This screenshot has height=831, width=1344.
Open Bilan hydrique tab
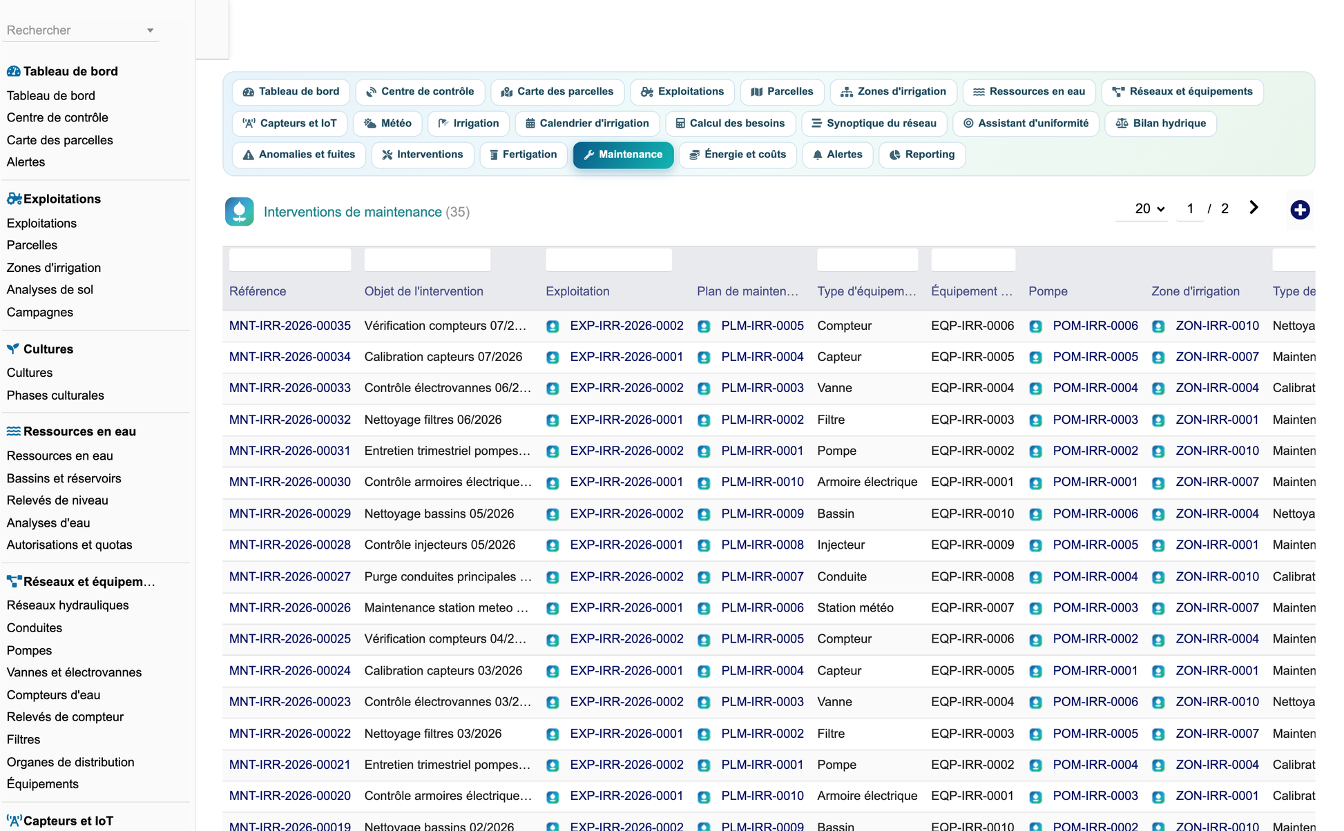(x=1160, y=124)
